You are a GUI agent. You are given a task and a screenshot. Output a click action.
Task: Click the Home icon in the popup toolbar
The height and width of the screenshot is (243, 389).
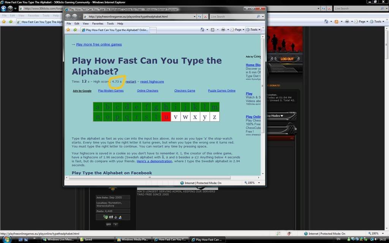point(202,30)
